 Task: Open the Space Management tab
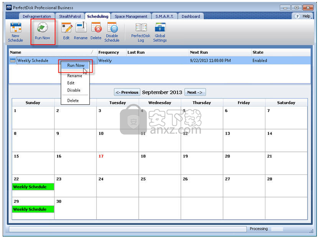pyautogui.click(x=131, y=16)
